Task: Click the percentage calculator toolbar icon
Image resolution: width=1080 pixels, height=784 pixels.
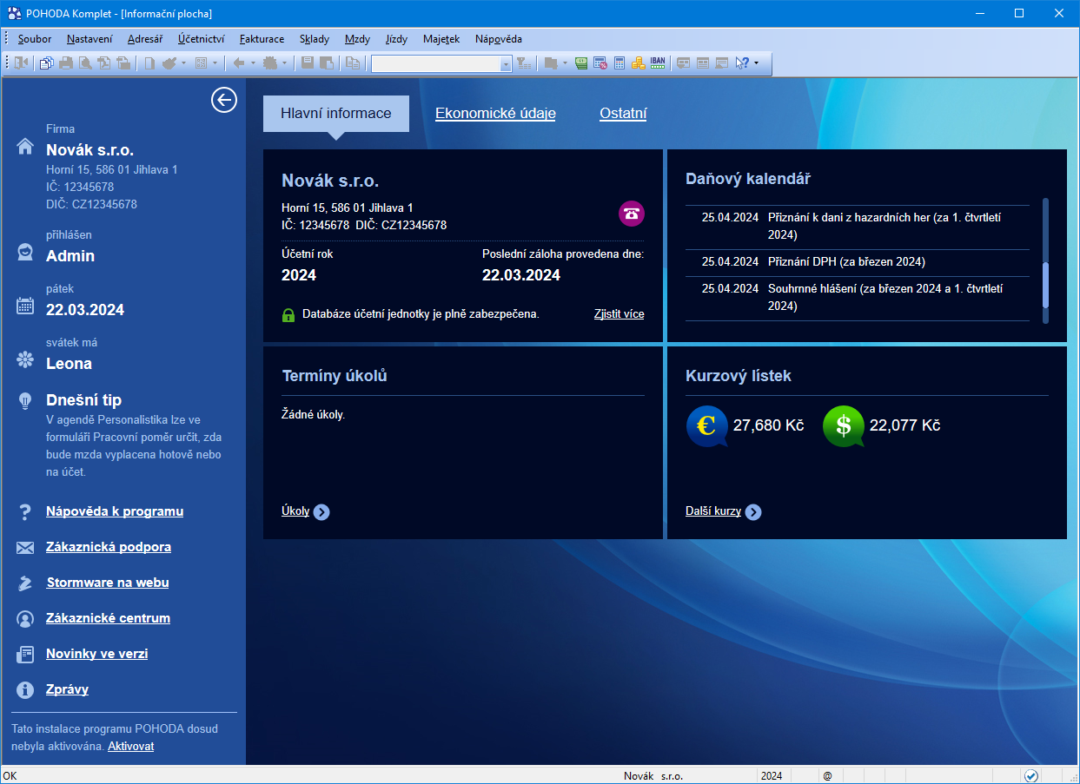Action: tap(600, 63)
